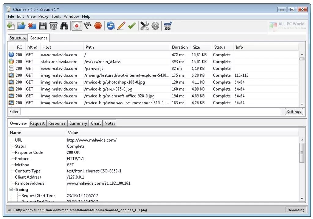Validate response with green checkmark icon

[132, 26]
